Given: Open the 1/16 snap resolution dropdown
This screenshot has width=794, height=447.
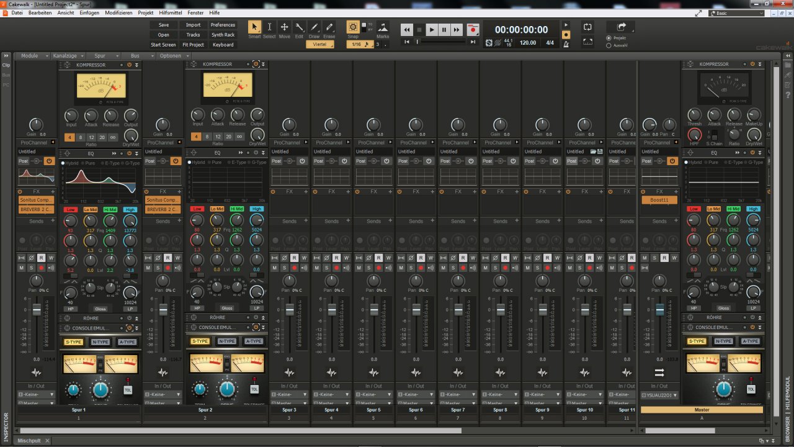Looking at the screenshot, I should click(359, 44).
